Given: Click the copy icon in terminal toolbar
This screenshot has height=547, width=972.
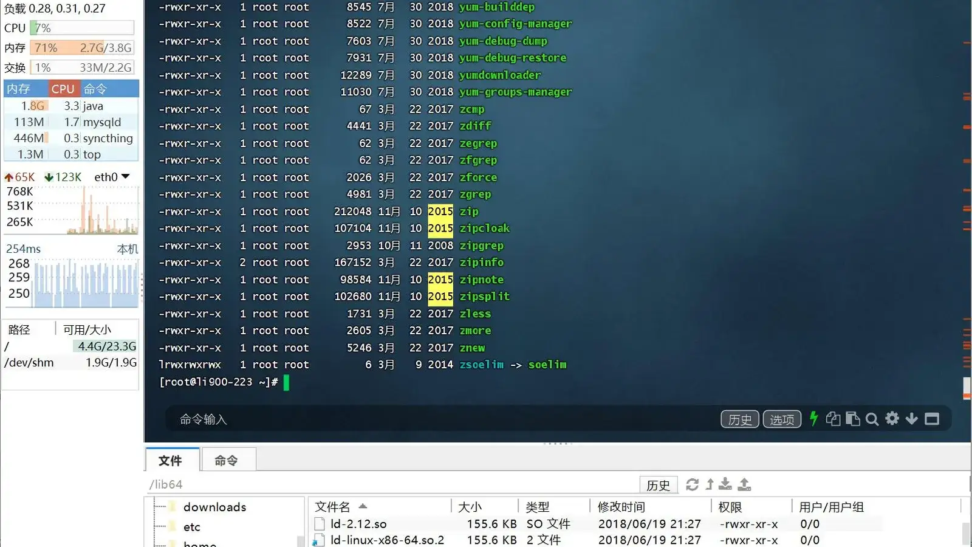Looking at the screenshot, I should (833, 419).
